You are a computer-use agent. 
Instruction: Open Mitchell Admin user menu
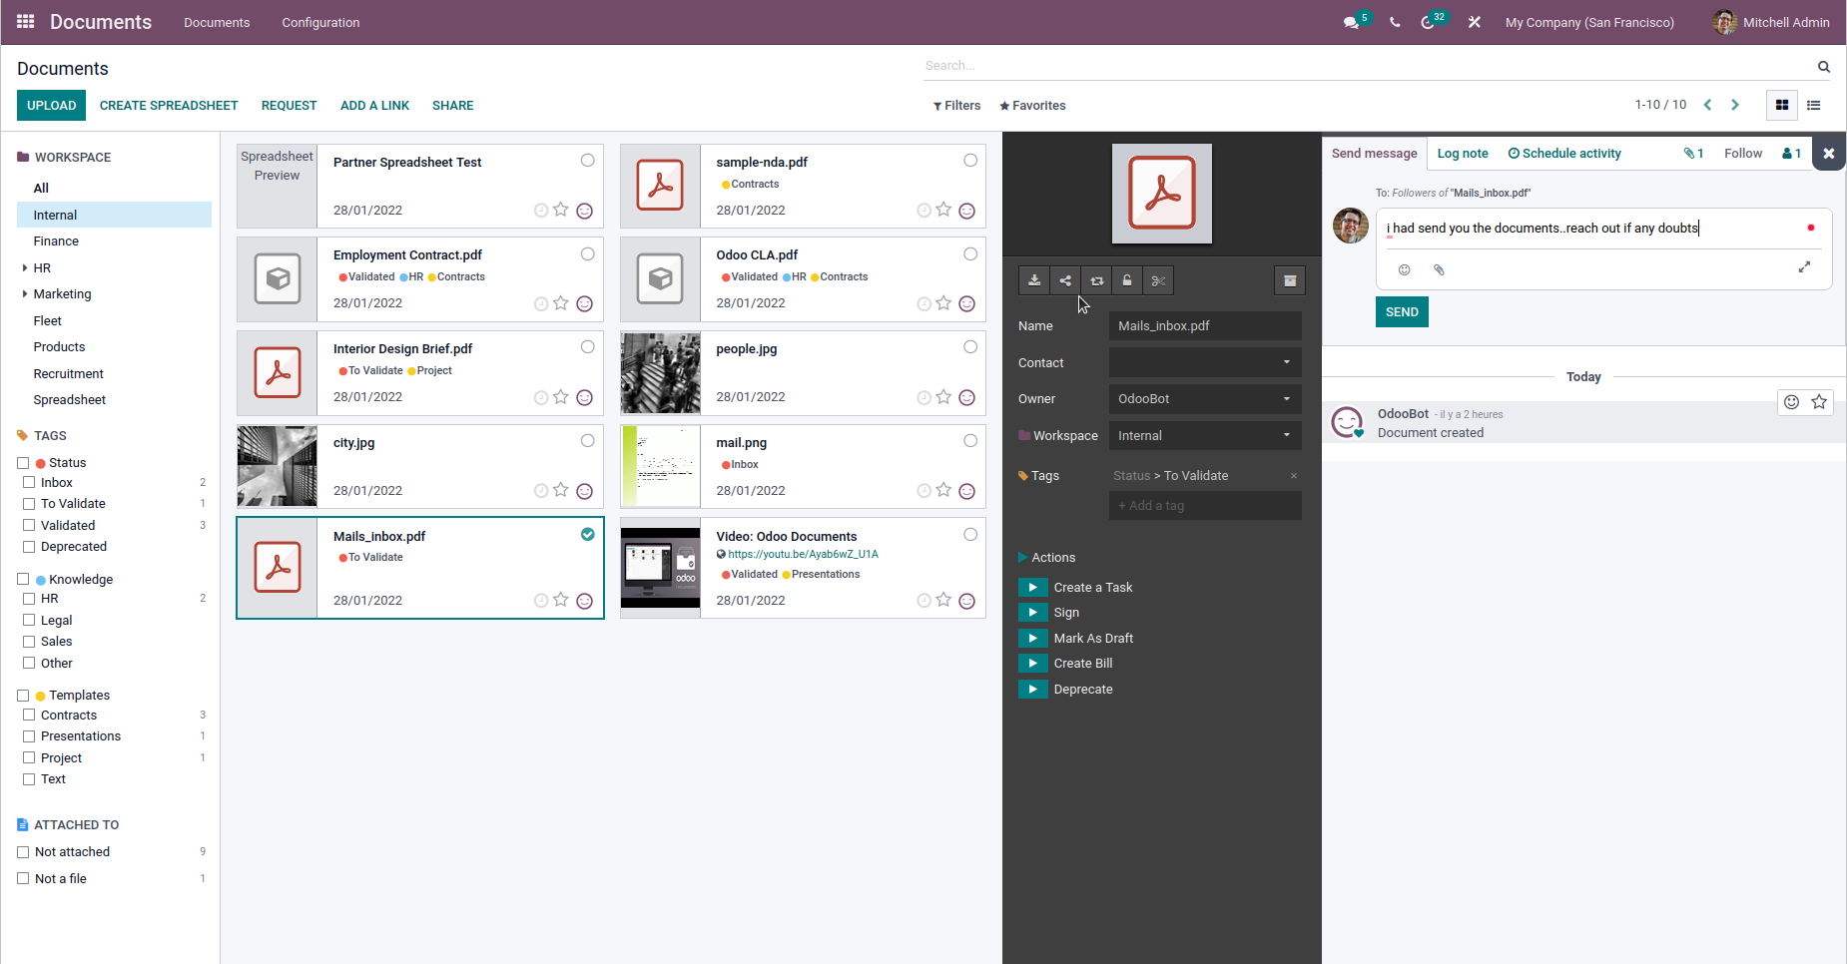point(1772,22)
